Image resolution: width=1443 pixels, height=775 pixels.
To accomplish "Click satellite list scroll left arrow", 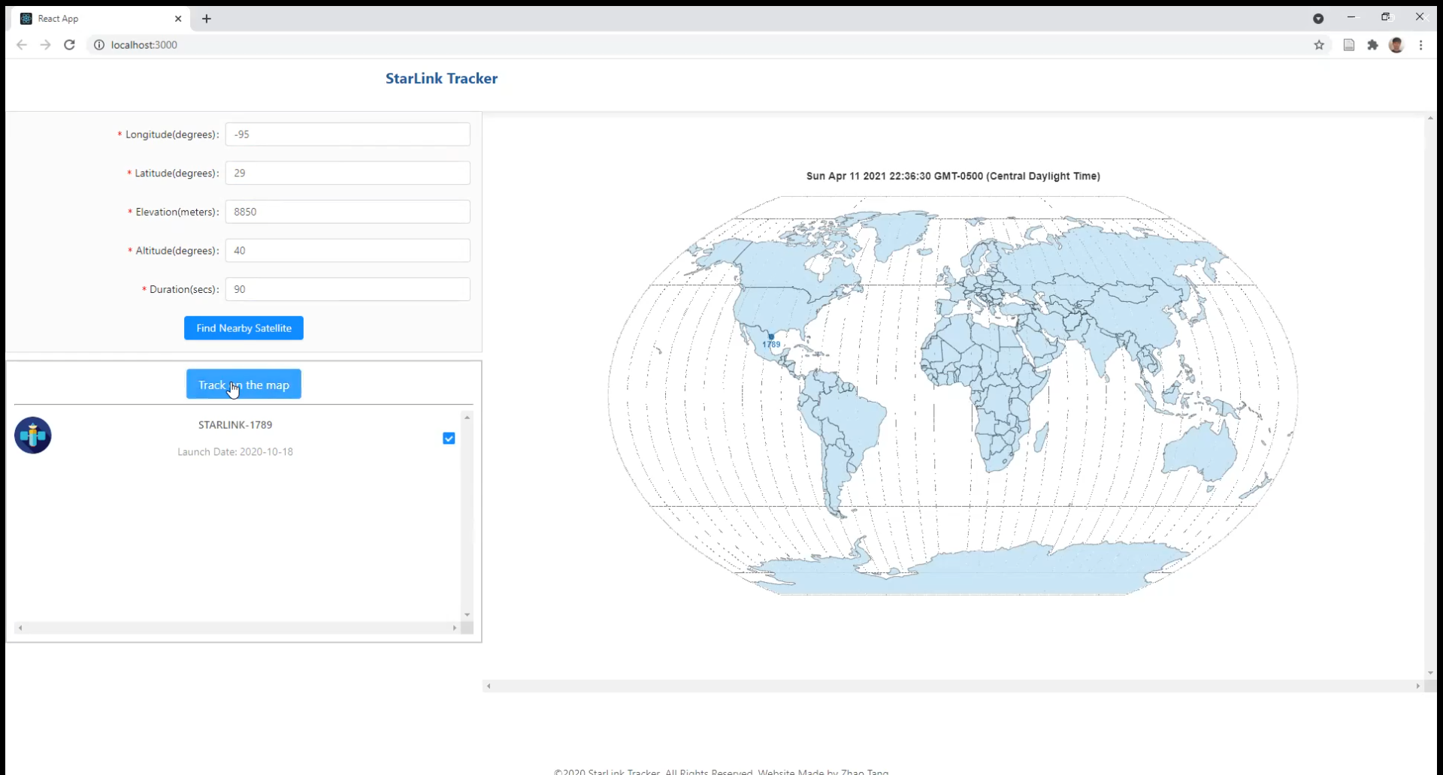I will tap(20, 628).
